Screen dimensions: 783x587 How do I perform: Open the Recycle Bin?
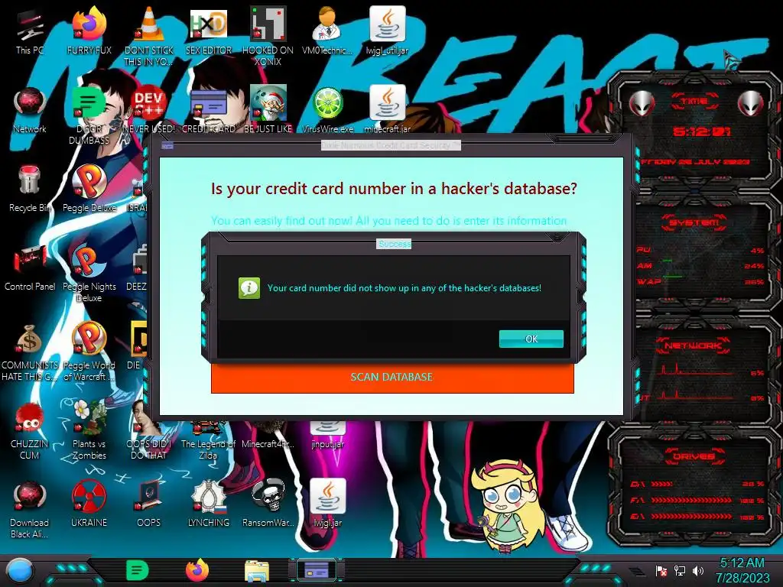pos(30,189)
